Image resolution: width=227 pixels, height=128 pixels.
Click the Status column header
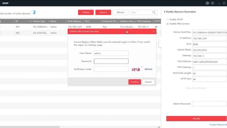pyautogui.click(x=54, y=21)
